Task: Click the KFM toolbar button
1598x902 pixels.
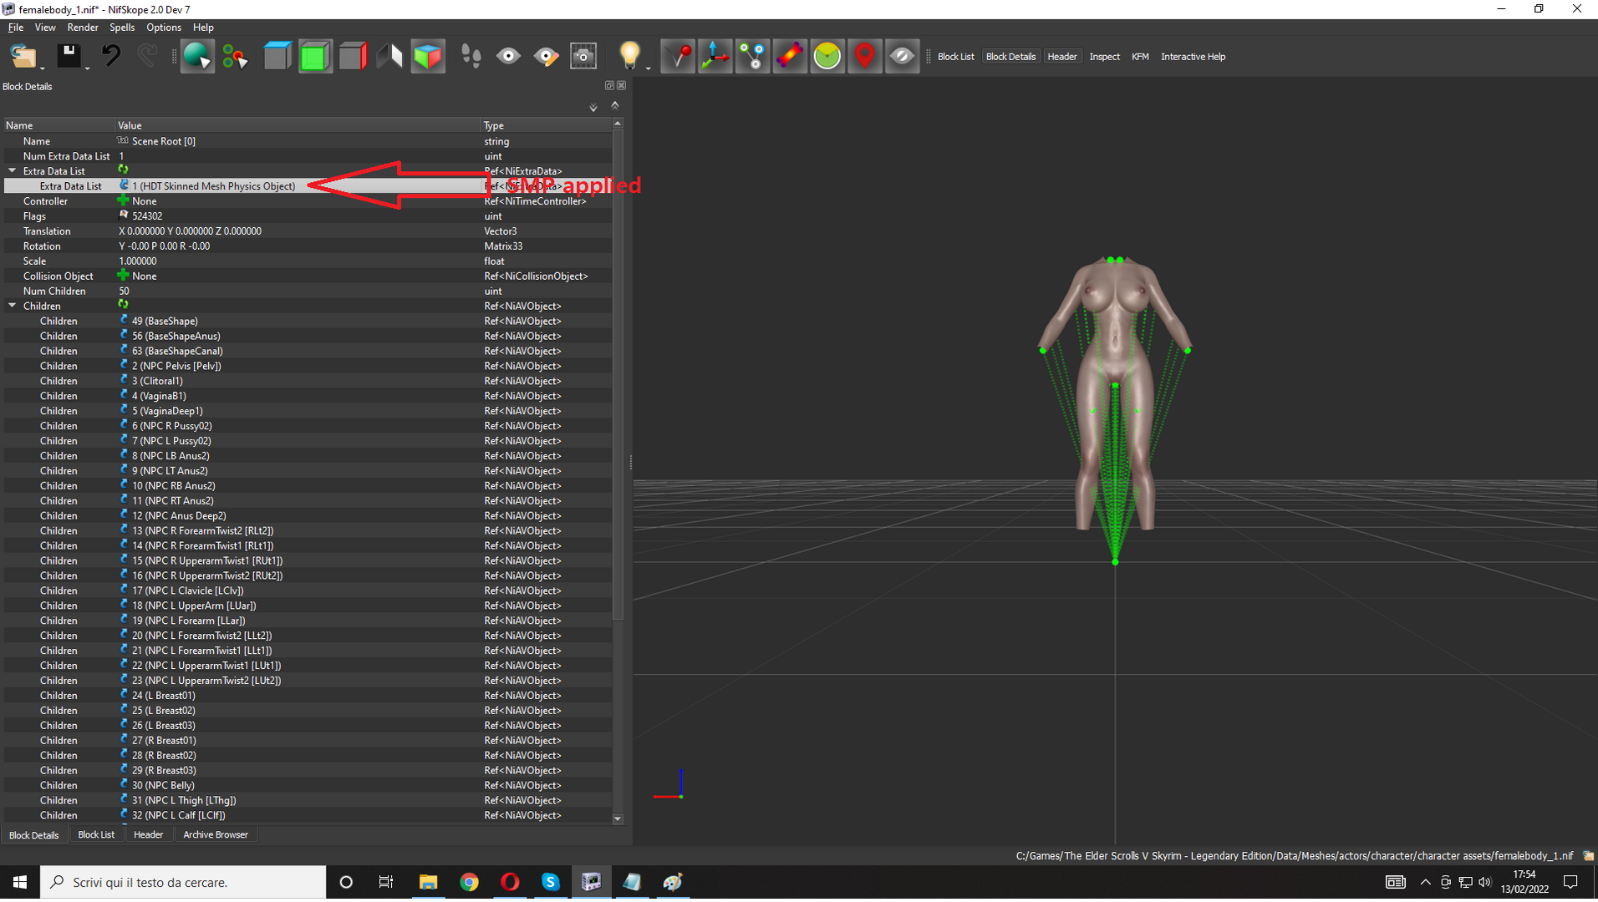Action: 1140,57
